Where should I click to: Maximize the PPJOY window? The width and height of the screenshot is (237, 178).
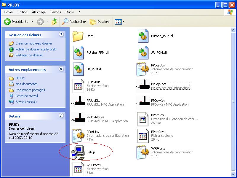(225, 5)
